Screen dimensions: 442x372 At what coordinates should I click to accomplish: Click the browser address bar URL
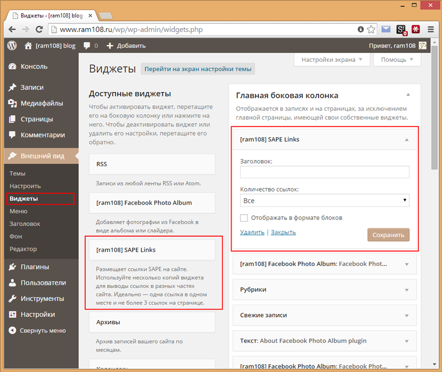coord(131,30)
